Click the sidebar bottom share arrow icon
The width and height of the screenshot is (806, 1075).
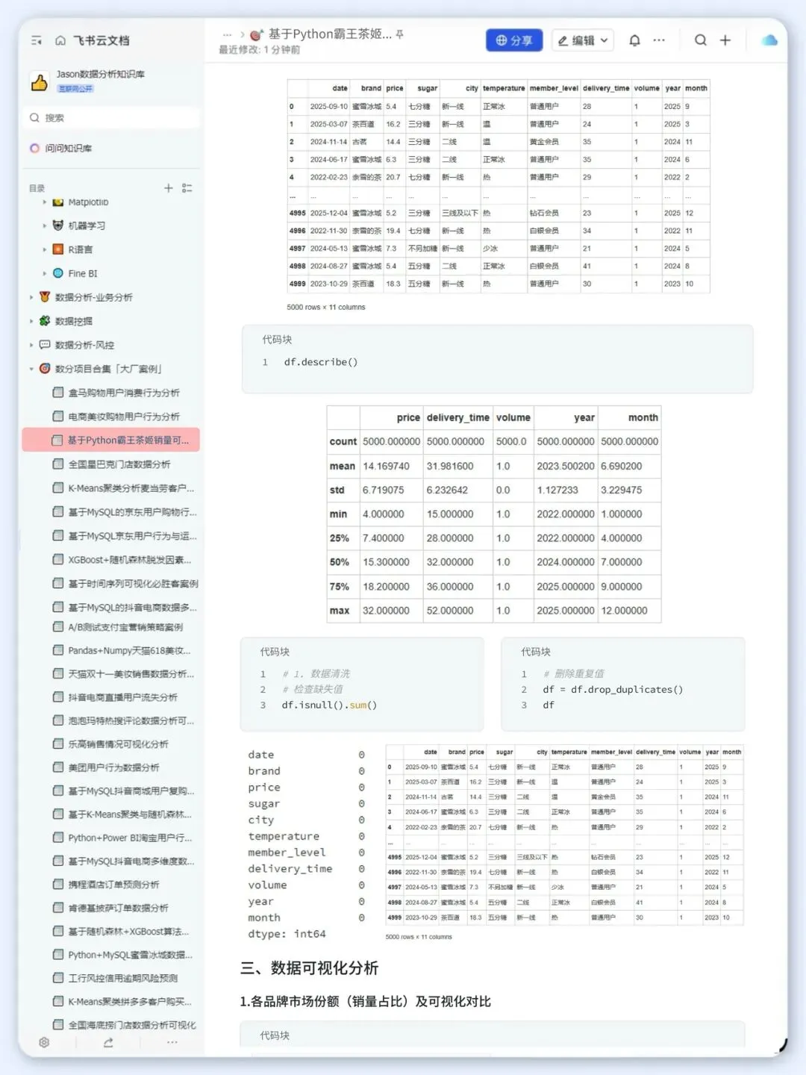109,1042
